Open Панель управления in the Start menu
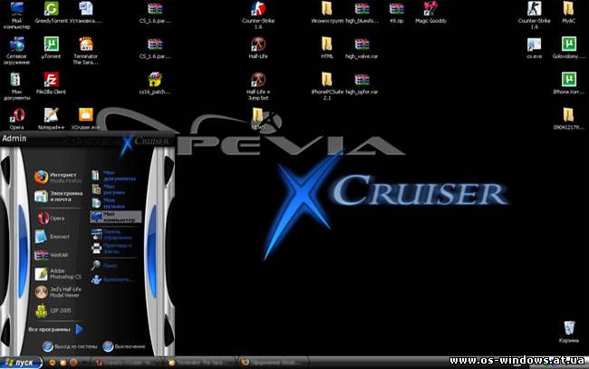This screenshot has width=589, height=369. pyautogui.click(x=112, y=235)
